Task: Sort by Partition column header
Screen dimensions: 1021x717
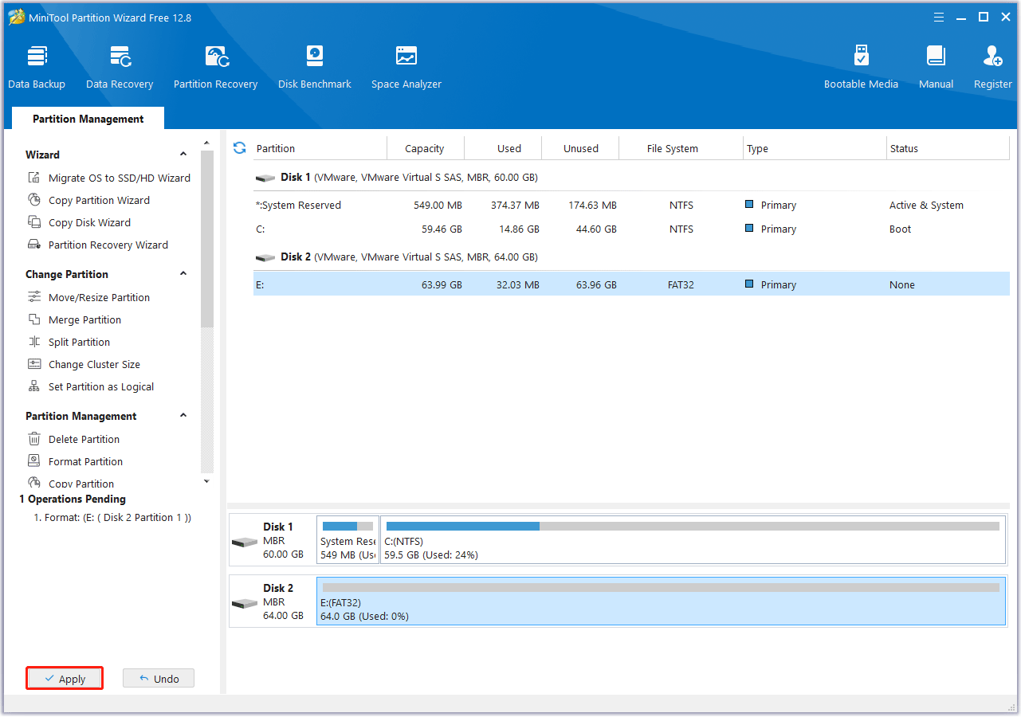Action: [319, 148]
